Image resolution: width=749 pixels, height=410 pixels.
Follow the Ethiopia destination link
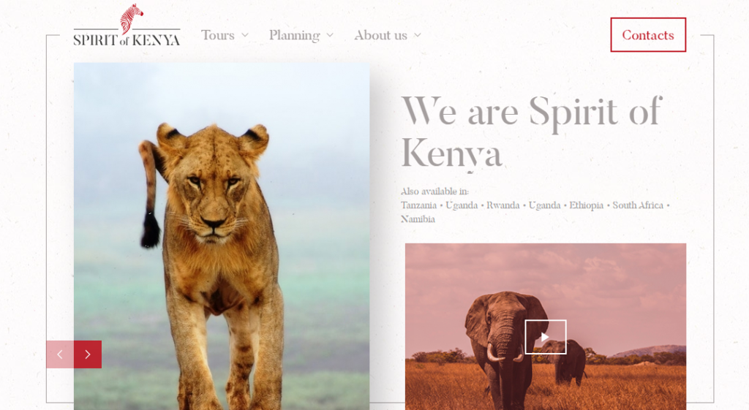click(x=587, y=205)
